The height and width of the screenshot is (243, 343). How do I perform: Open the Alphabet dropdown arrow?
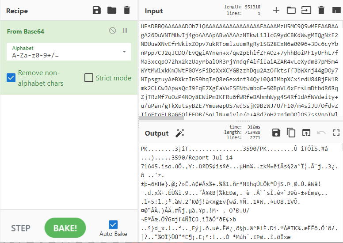click(124, 52)
